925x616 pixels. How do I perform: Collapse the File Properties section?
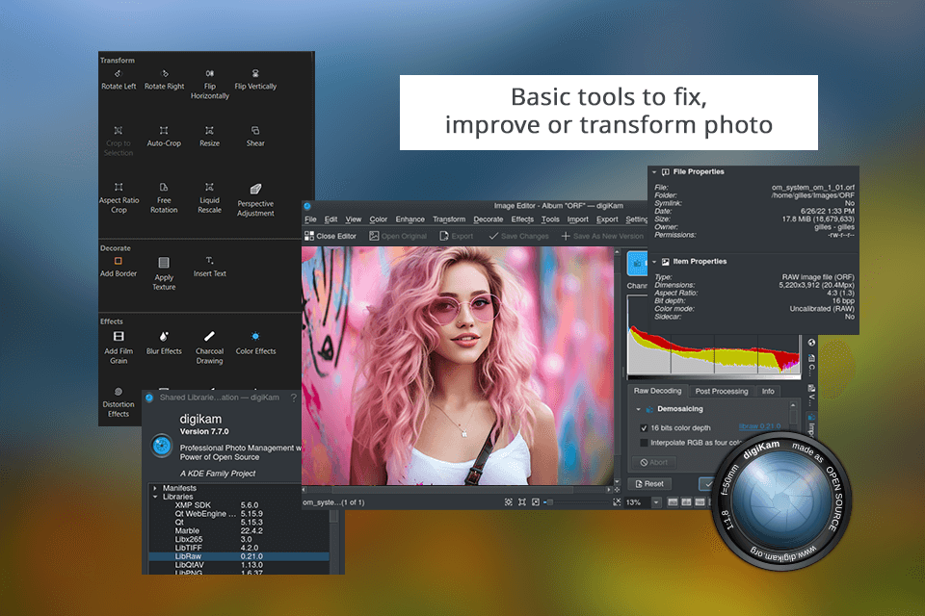(654, 172)
